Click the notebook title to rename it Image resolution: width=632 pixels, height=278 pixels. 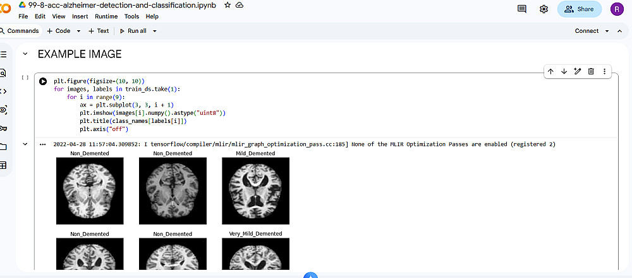(123, 5)
